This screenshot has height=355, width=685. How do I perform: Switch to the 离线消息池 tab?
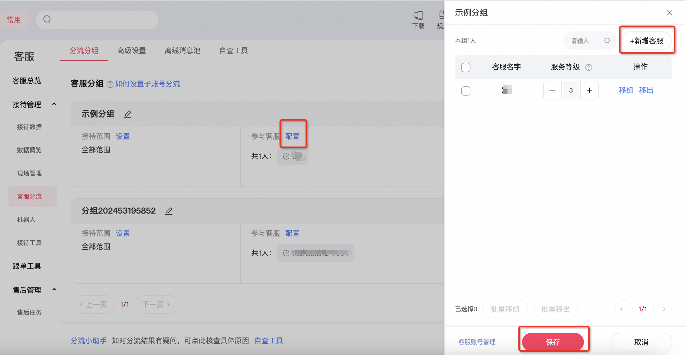pos(182,50)
